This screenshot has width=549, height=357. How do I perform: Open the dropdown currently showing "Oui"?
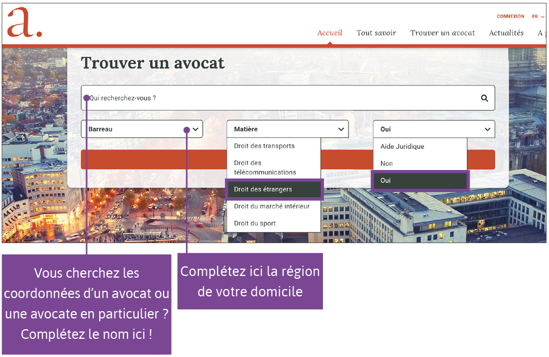pos(433,129)
